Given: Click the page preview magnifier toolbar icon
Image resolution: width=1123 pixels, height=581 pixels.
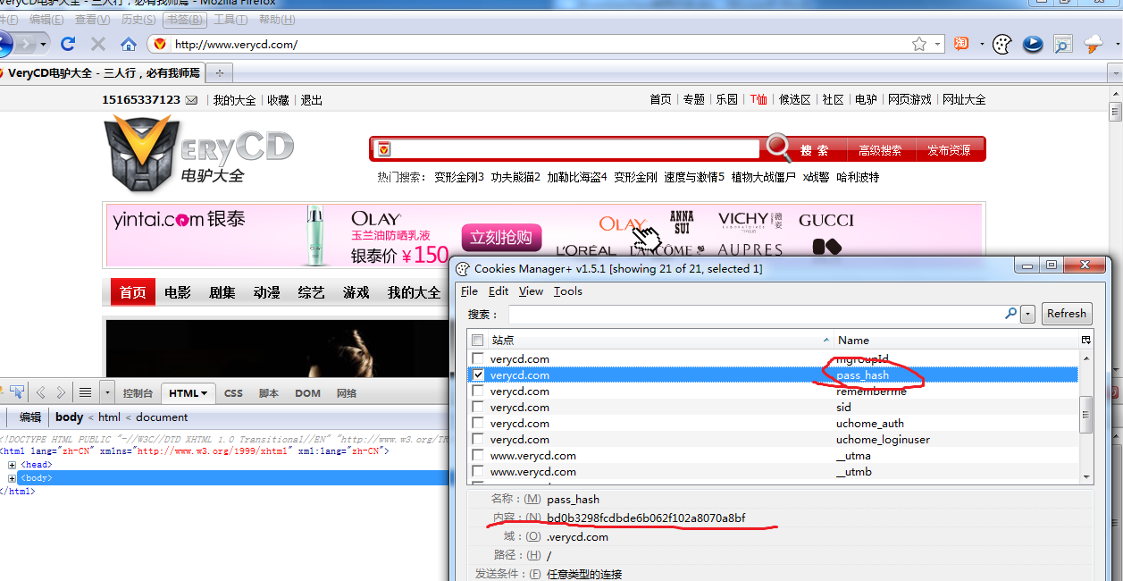Looking at the screenshot, I should [1062, 44].
